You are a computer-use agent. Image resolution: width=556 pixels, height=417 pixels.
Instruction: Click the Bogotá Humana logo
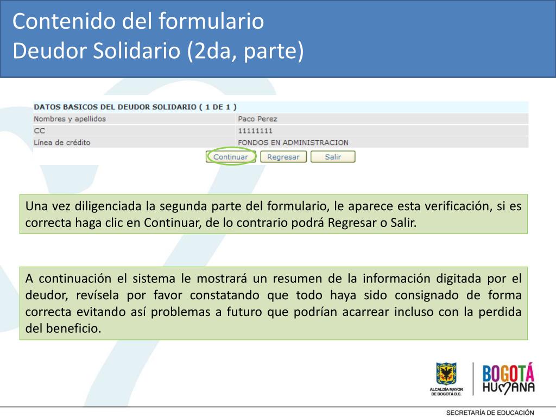tap(508, 378)
